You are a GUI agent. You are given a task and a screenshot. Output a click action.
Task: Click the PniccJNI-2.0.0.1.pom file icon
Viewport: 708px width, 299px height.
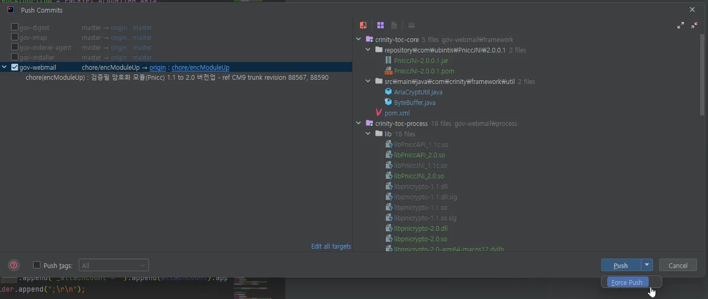coord(388,71)
